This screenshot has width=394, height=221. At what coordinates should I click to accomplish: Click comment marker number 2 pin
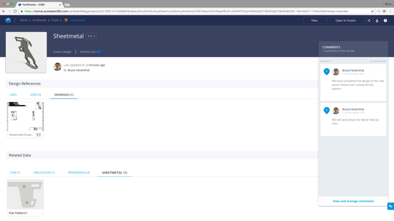pos(326,110)
